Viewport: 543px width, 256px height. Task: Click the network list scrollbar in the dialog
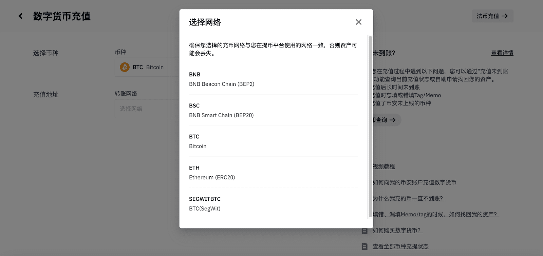click(x=370, y=126)
